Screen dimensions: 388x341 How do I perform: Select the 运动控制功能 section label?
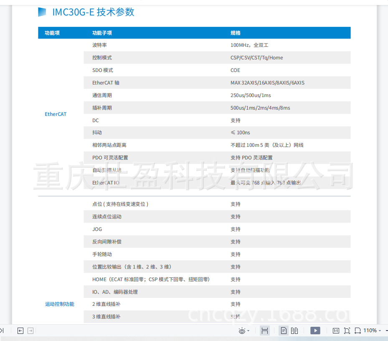60,304
